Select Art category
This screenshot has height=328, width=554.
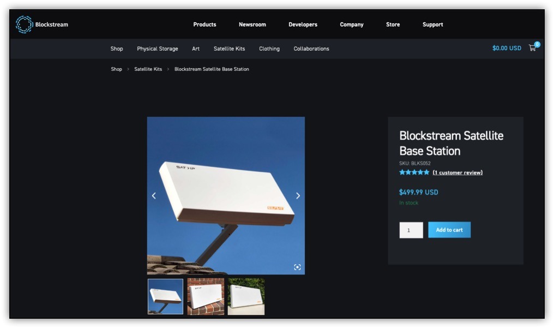pos(196,49)
